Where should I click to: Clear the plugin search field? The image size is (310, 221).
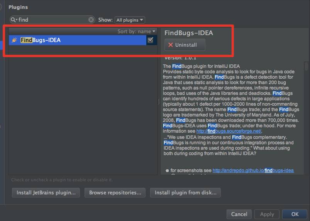click(91, 20)
